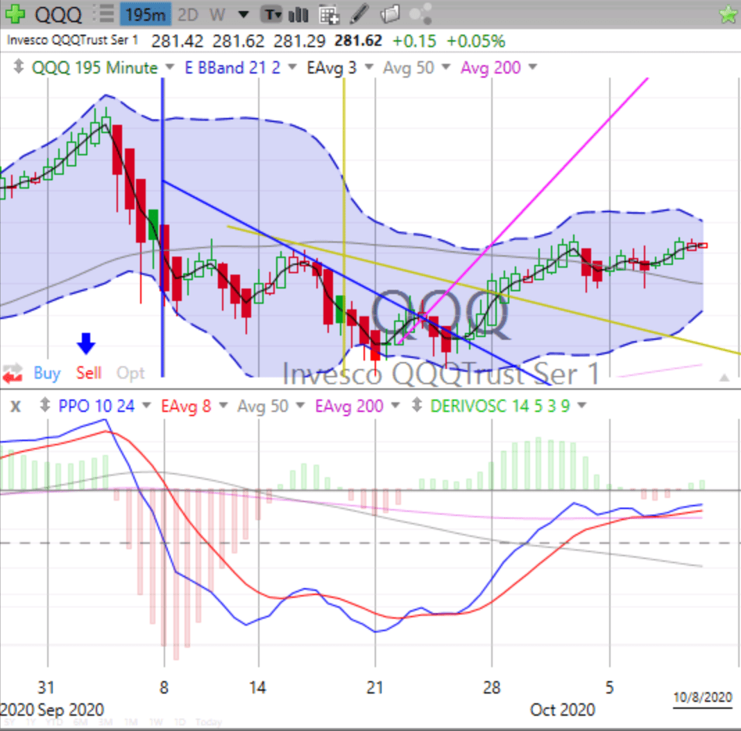The width and height of the screenshot is (741, 731).
Task: Select the faint YTD range button
Action: [x=54, y=723]
